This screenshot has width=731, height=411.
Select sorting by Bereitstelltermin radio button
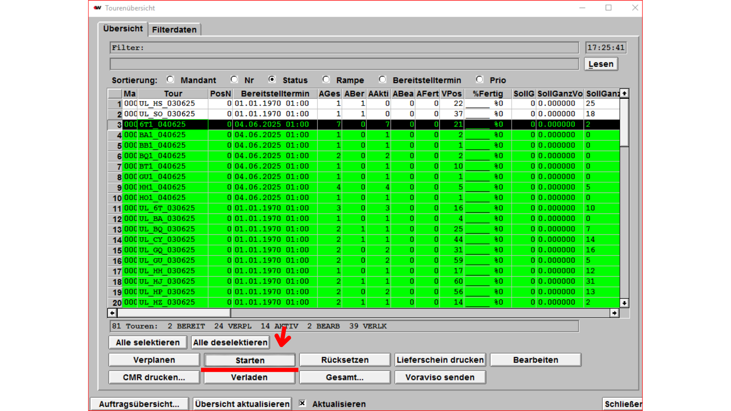click(382, 80)
